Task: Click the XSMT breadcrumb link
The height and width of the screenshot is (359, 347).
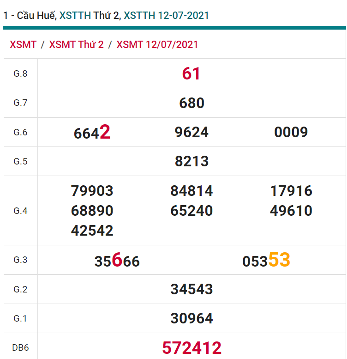Action: tap(23, 44)
